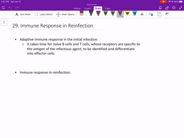Share the notebook page
The image size is (184, 138).
tap(167, 8)
